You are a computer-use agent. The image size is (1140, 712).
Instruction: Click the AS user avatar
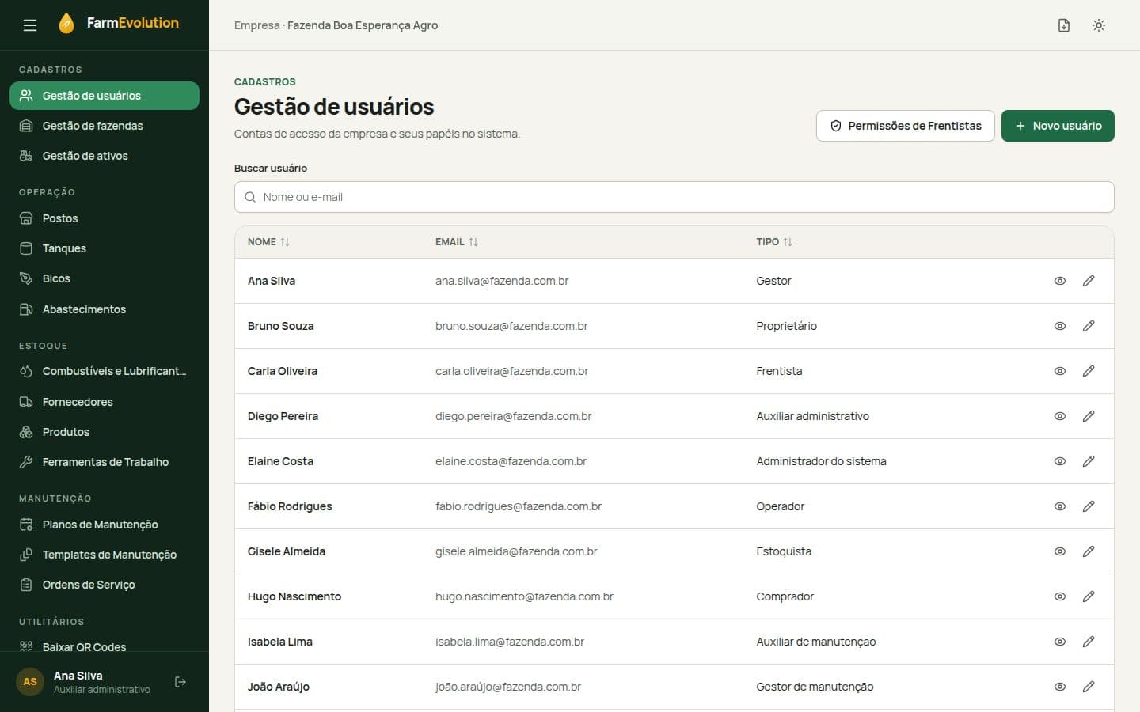point(30,682)
